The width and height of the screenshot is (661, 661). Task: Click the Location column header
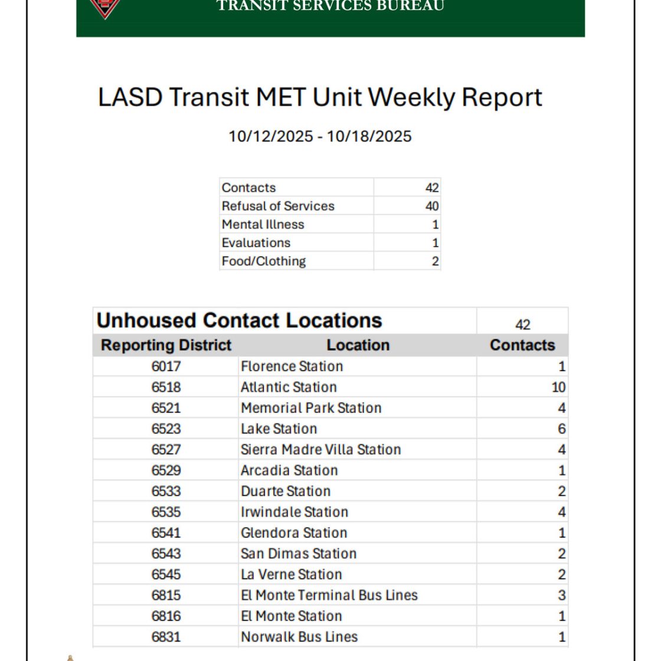pos(358,345)
